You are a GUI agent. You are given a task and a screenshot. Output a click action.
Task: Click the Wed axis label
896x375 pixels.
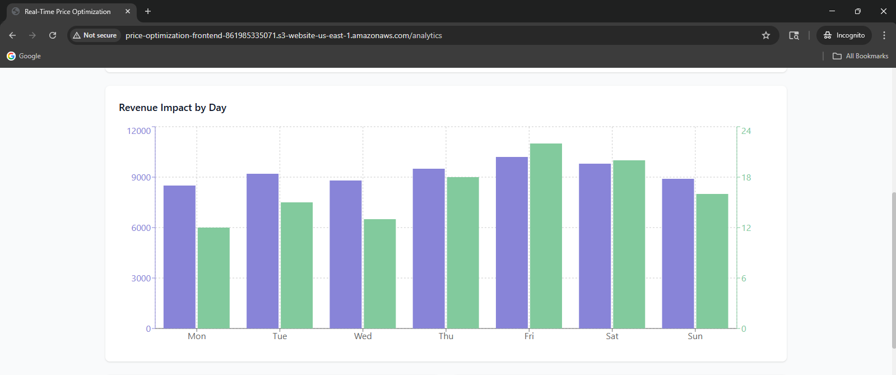[x=363, y=336]
